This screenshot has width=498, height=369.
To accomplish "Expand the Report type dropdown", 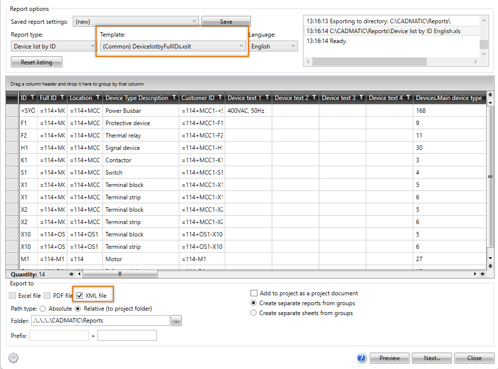I will [x=53, y=46].
